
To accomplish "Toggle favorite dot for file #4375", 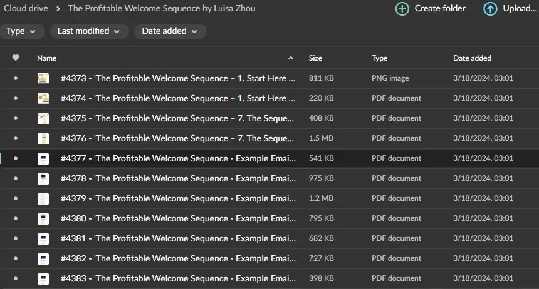I will (16, 118).
